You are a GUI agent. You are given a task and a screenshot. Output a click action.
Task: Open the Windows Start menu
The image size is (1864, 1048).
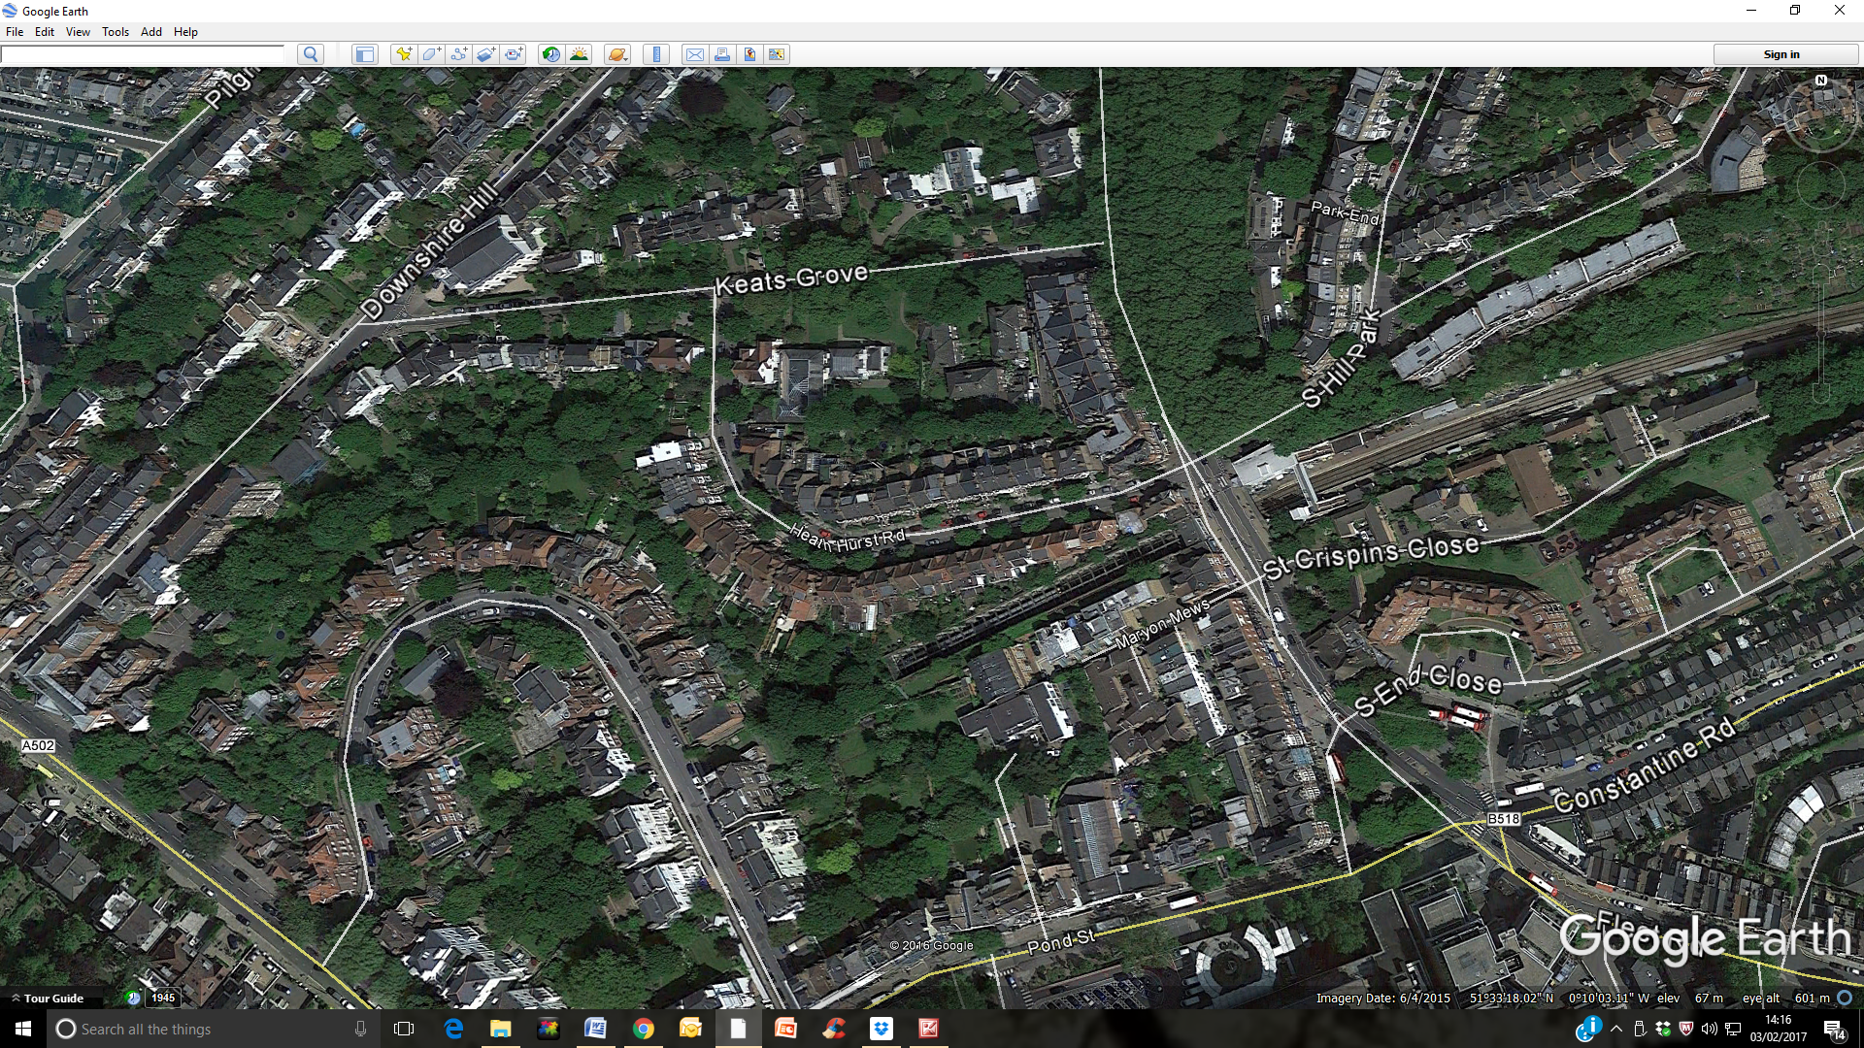pos(23,1029)
